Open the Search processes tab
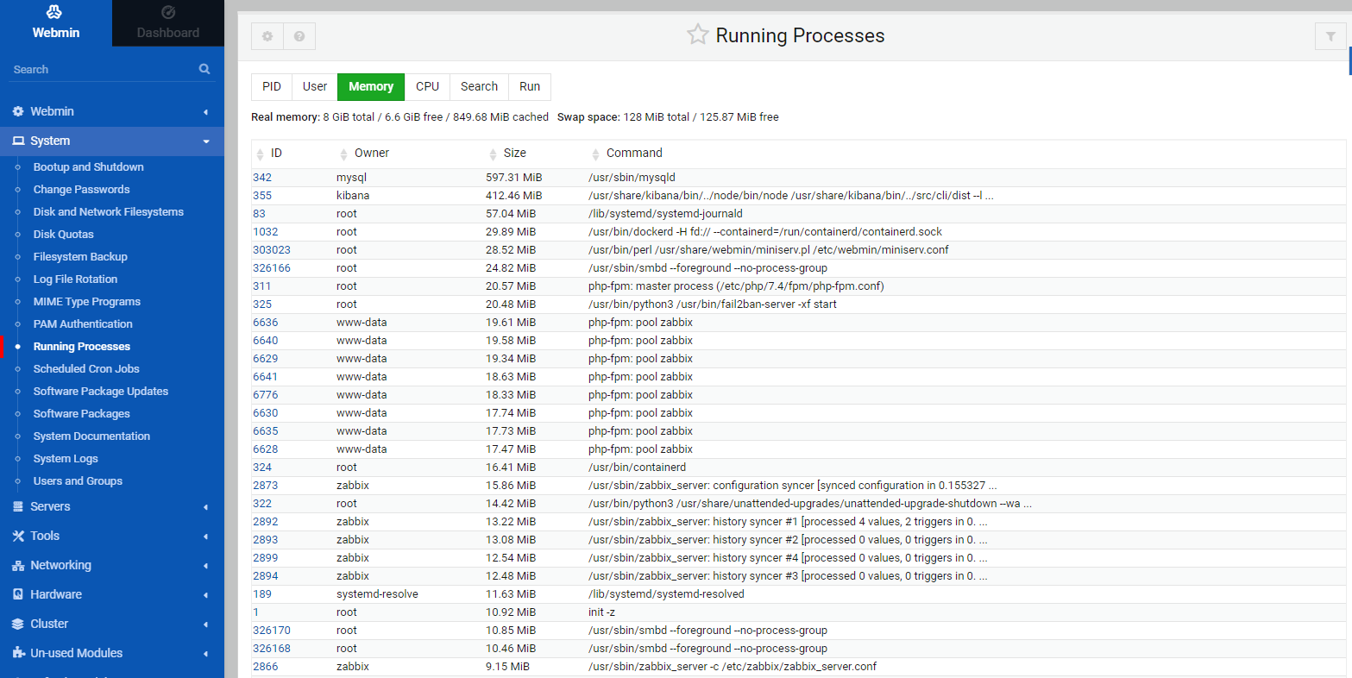The height and width of the screenshot is (678, 1352). (x=479, y=86)
